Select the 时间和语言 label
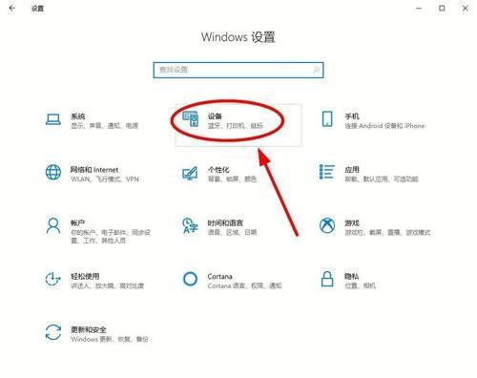The image size is (477, 378). tap(225, 222)
